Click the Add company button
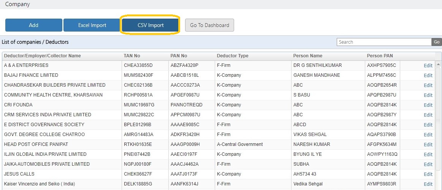 tap(33, 25)
